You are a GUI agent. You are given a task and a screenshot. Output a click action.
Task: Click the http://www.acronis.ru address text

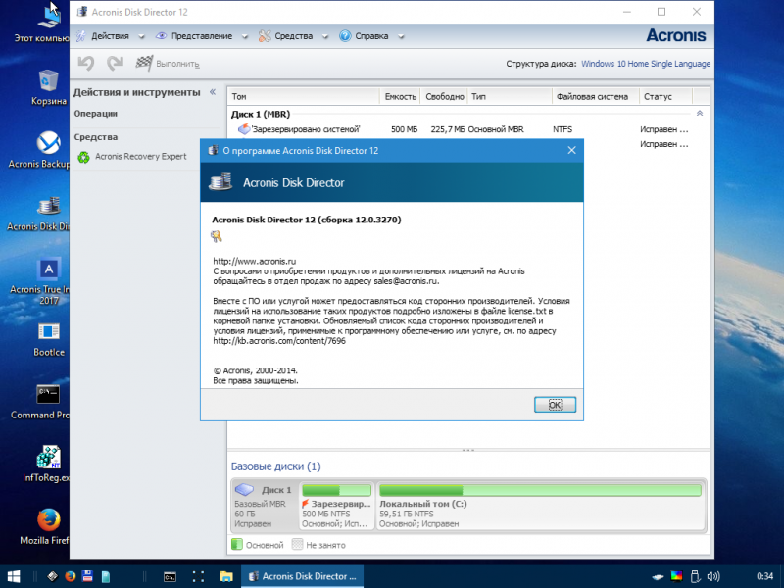[255, 261]
